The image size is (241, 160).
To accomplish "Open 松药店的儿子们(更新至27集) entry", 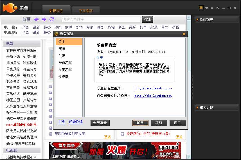I will pos(148,134).
